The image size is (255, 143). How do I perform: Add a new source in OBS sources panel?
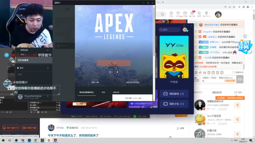(31, 112)
